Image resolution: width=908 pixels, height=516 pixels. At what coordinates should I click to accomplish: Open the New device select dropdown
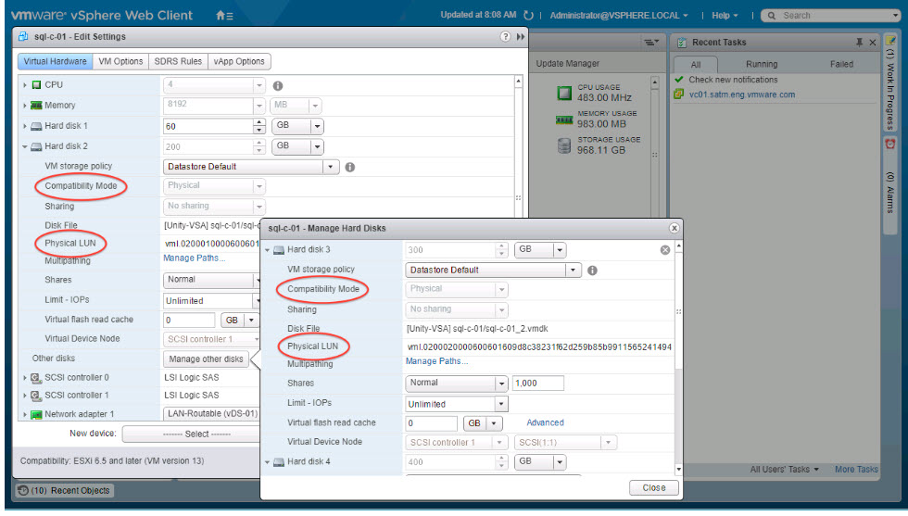pyautogui.click(x=191, y=434)
